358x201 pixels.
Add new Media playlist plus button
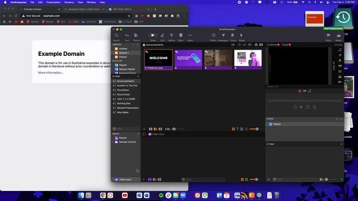point(138,134)
